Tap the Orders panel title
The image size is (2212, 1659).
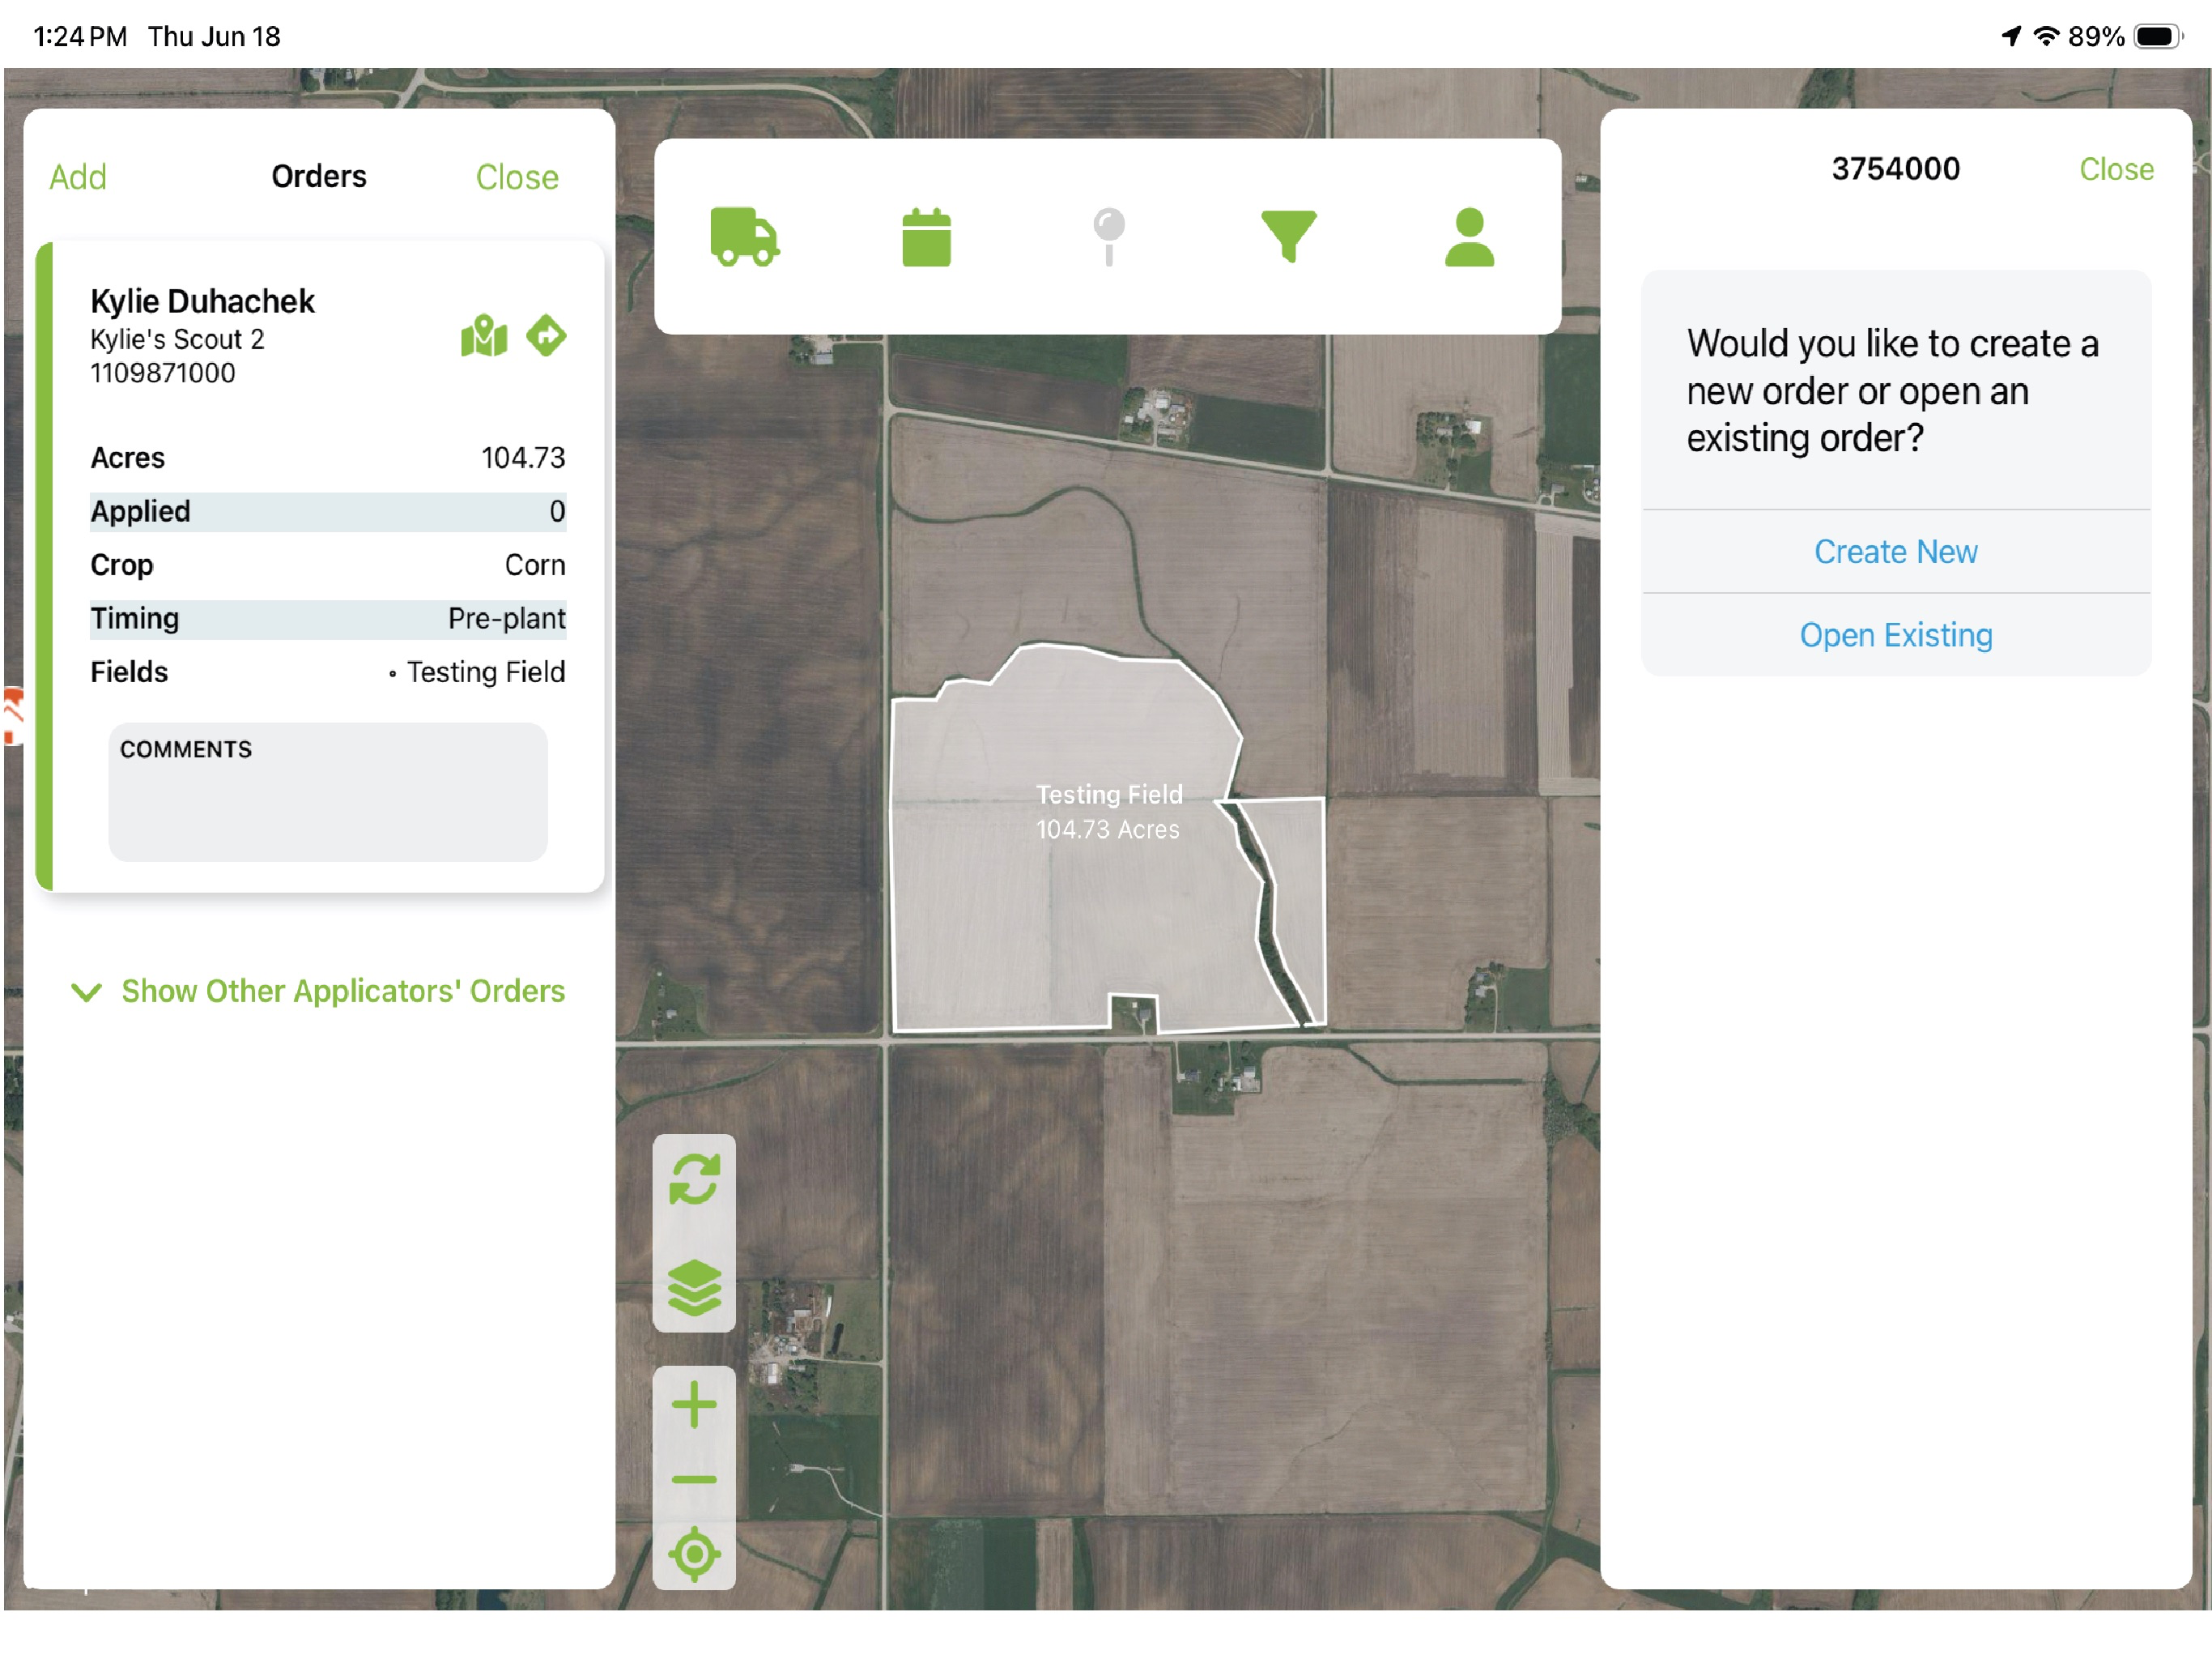pos(319,176)
